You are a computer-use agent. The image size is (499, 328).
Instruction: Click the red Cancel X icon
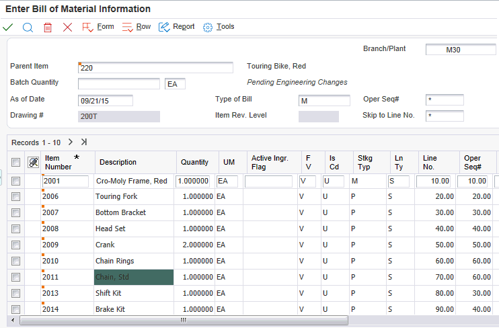67,28
